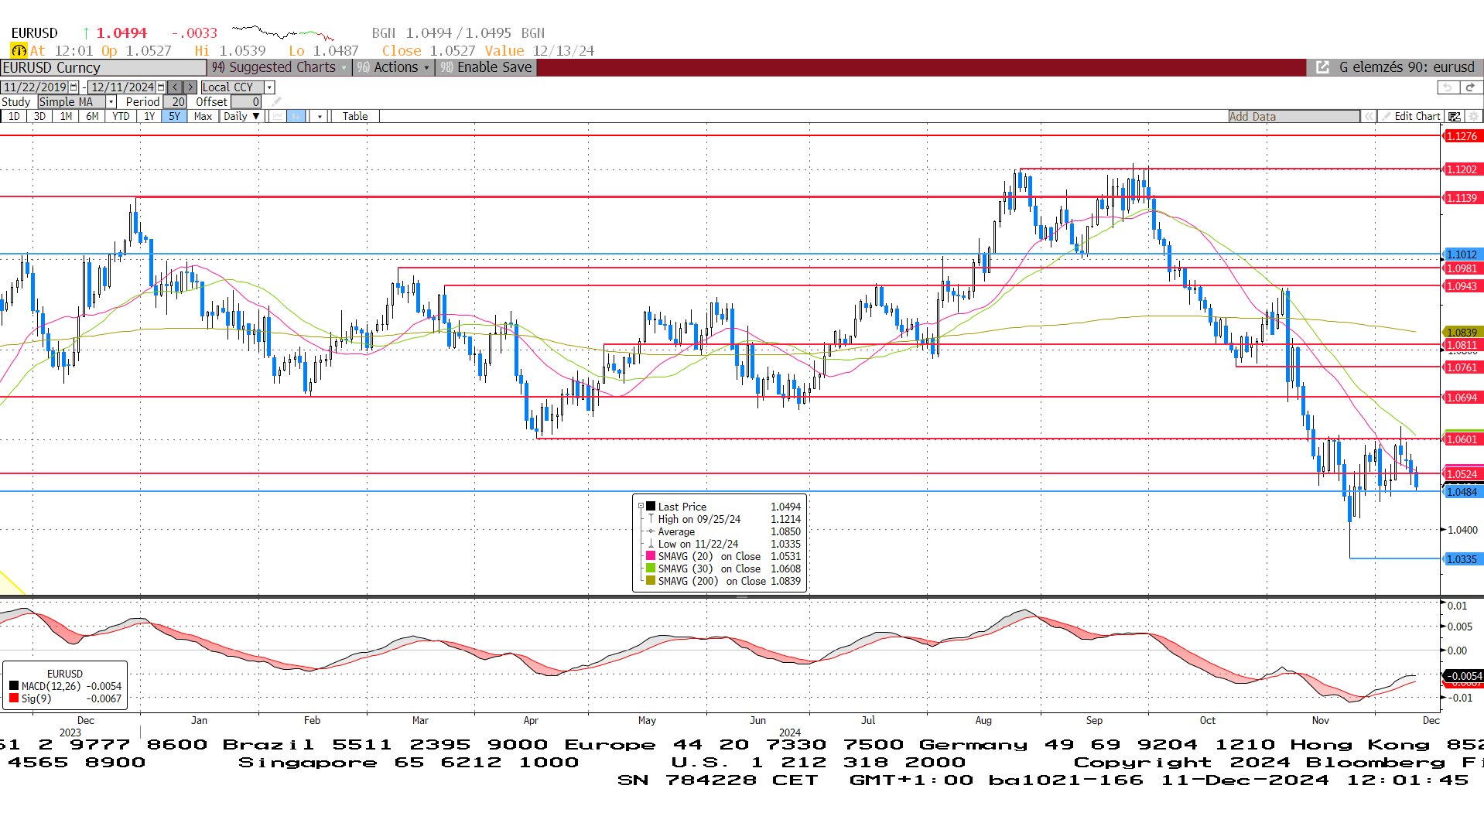Select the 1Y range tab

click(x=149, y=116)
